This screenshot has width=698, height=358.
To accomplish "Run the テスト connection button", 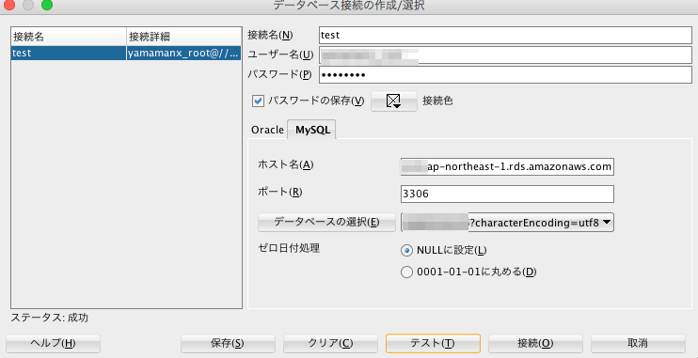I will pyautogui.click(x=433, y=343).
